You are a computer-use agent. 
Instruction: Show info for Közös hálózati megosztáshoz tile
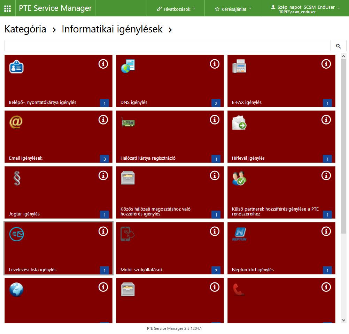215,175
